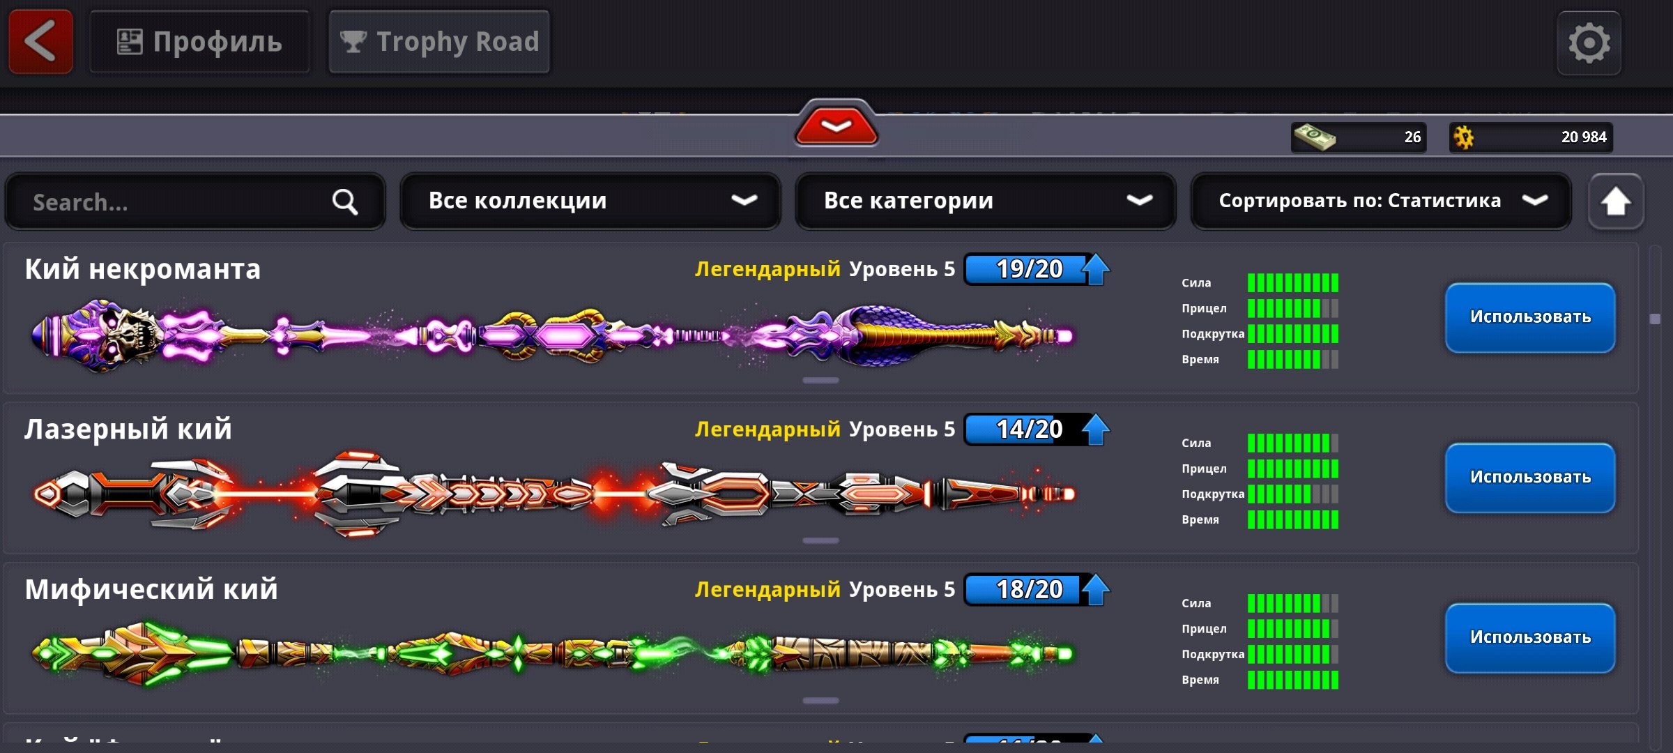The height and width of the screenshot is (753, 1673).
Task: Collapse the panel with the red chevron
Action: (836, 125)
